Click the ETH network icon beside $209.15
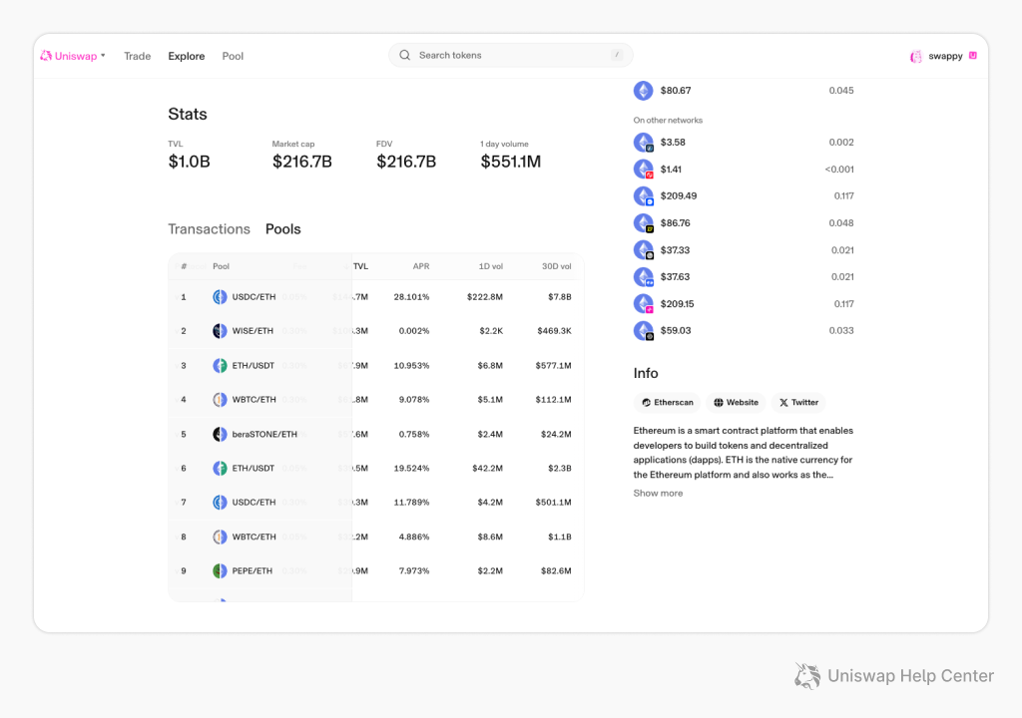Screen dimensions: 1022x718 (x=644, y=304)
